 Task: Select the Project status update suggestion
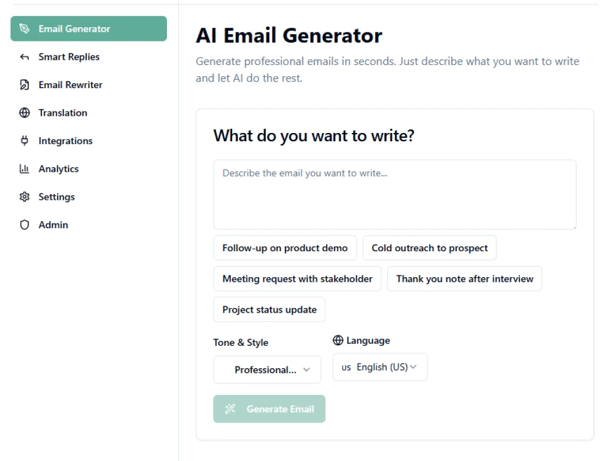coord(269,309)
